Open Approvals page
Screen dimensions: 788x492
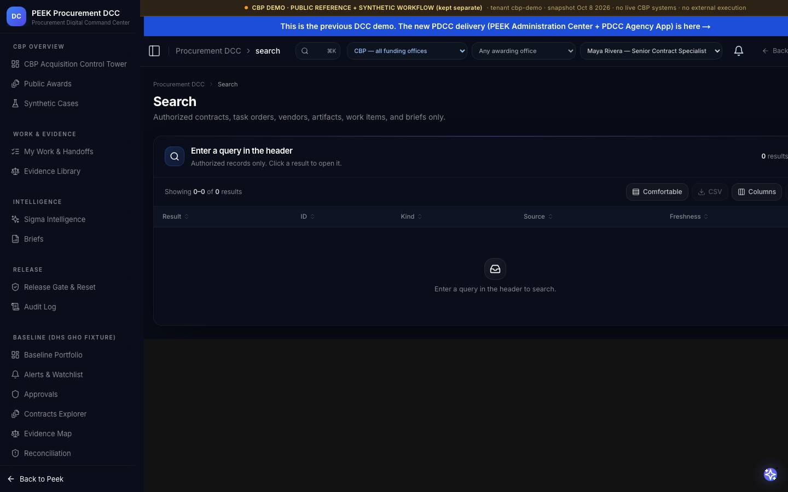coord(69,394)
